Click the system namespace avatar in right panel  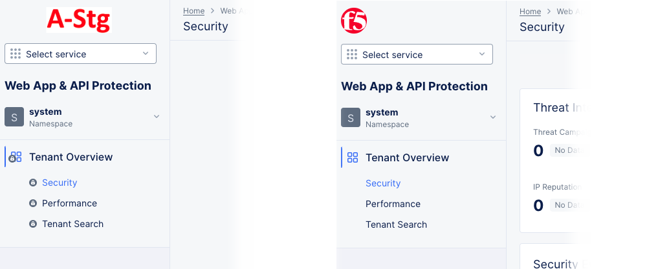[x=351, y=117]
